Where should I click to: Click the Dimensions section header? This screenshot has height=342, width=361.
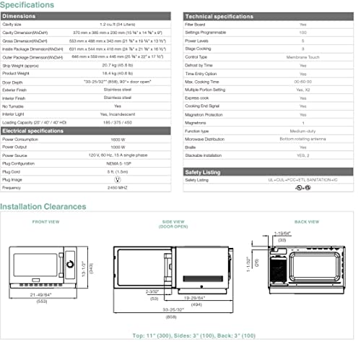86,16
